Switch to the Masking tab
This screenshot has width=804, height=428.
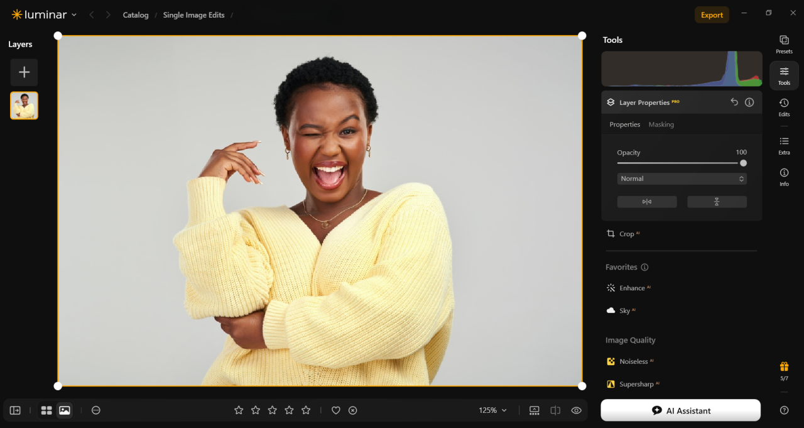pyautogui.click(x=661, y=124)
